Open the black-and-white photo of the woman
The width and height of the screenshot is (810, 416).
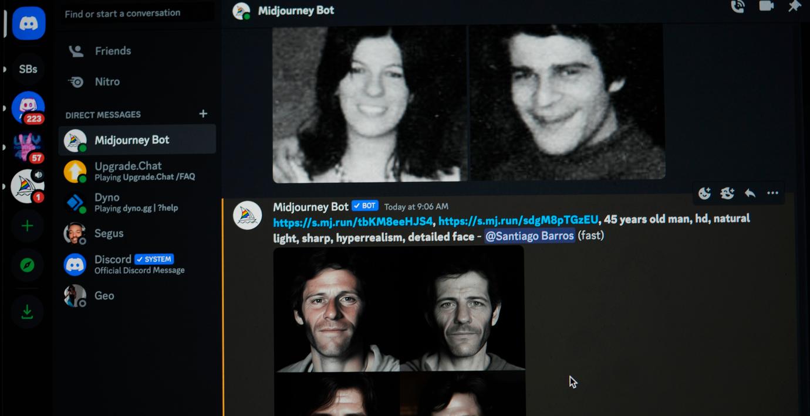(x=370, y=104)
